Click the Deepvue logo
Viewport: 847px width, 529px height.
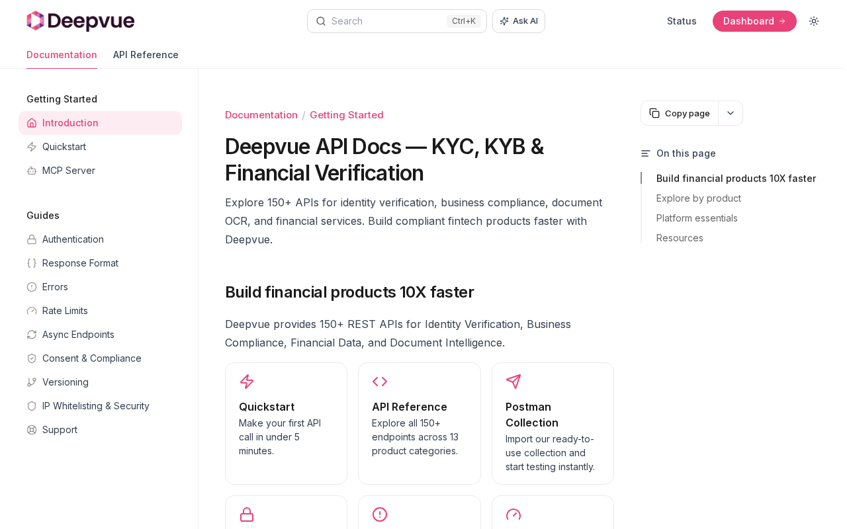pyautogui.click(x=80, y=21)
